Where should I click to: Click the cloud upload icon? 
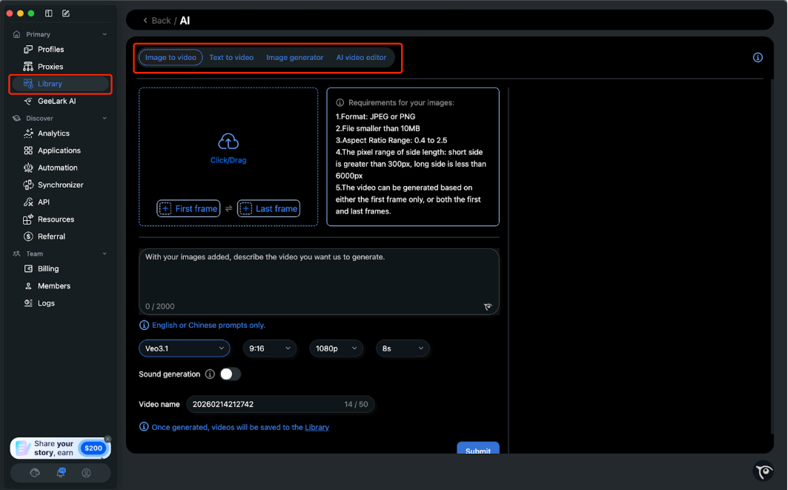tap(228, 141)
